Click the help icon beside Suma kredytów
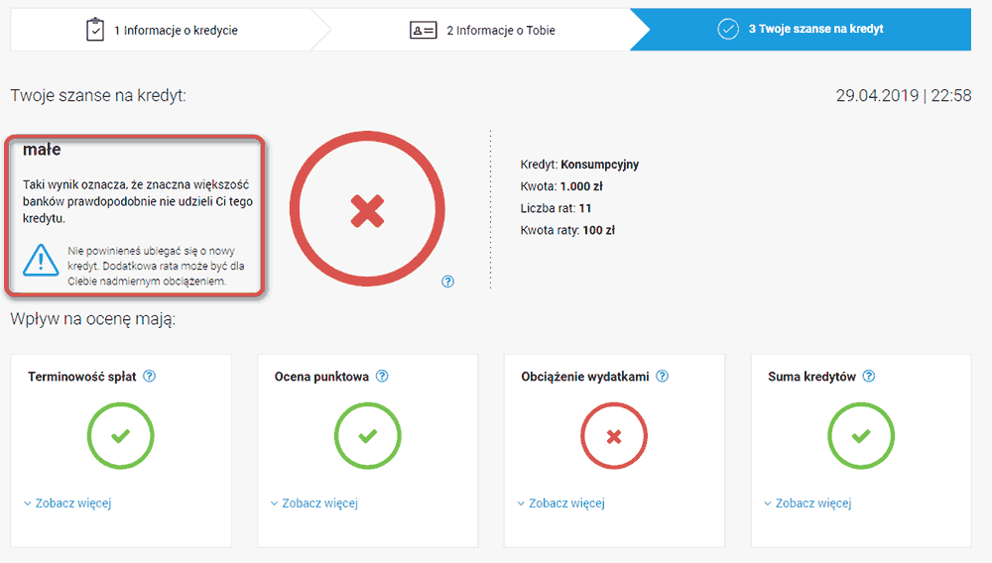 (869, 377)
